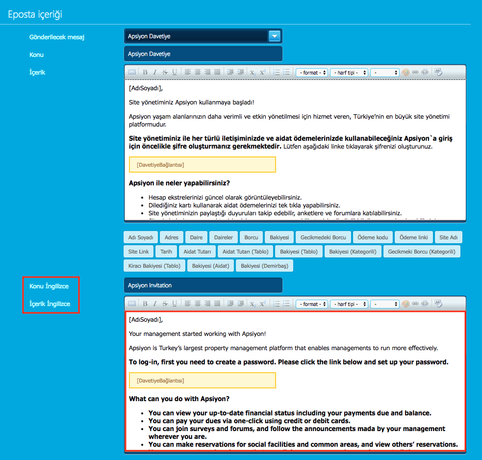Viewport: 482px width, 460px height.
Task: Justify text in İçerik İngilizce editor
Action: click(217, 304)
